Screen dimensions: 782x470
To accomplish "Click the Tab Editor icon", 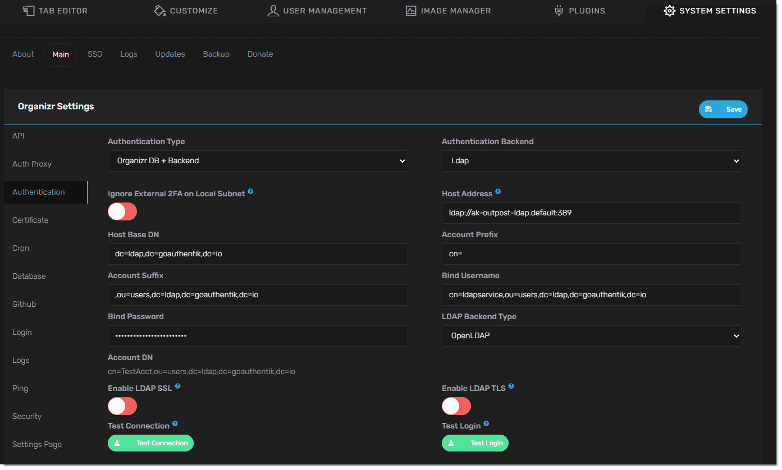I will [29, 11].
